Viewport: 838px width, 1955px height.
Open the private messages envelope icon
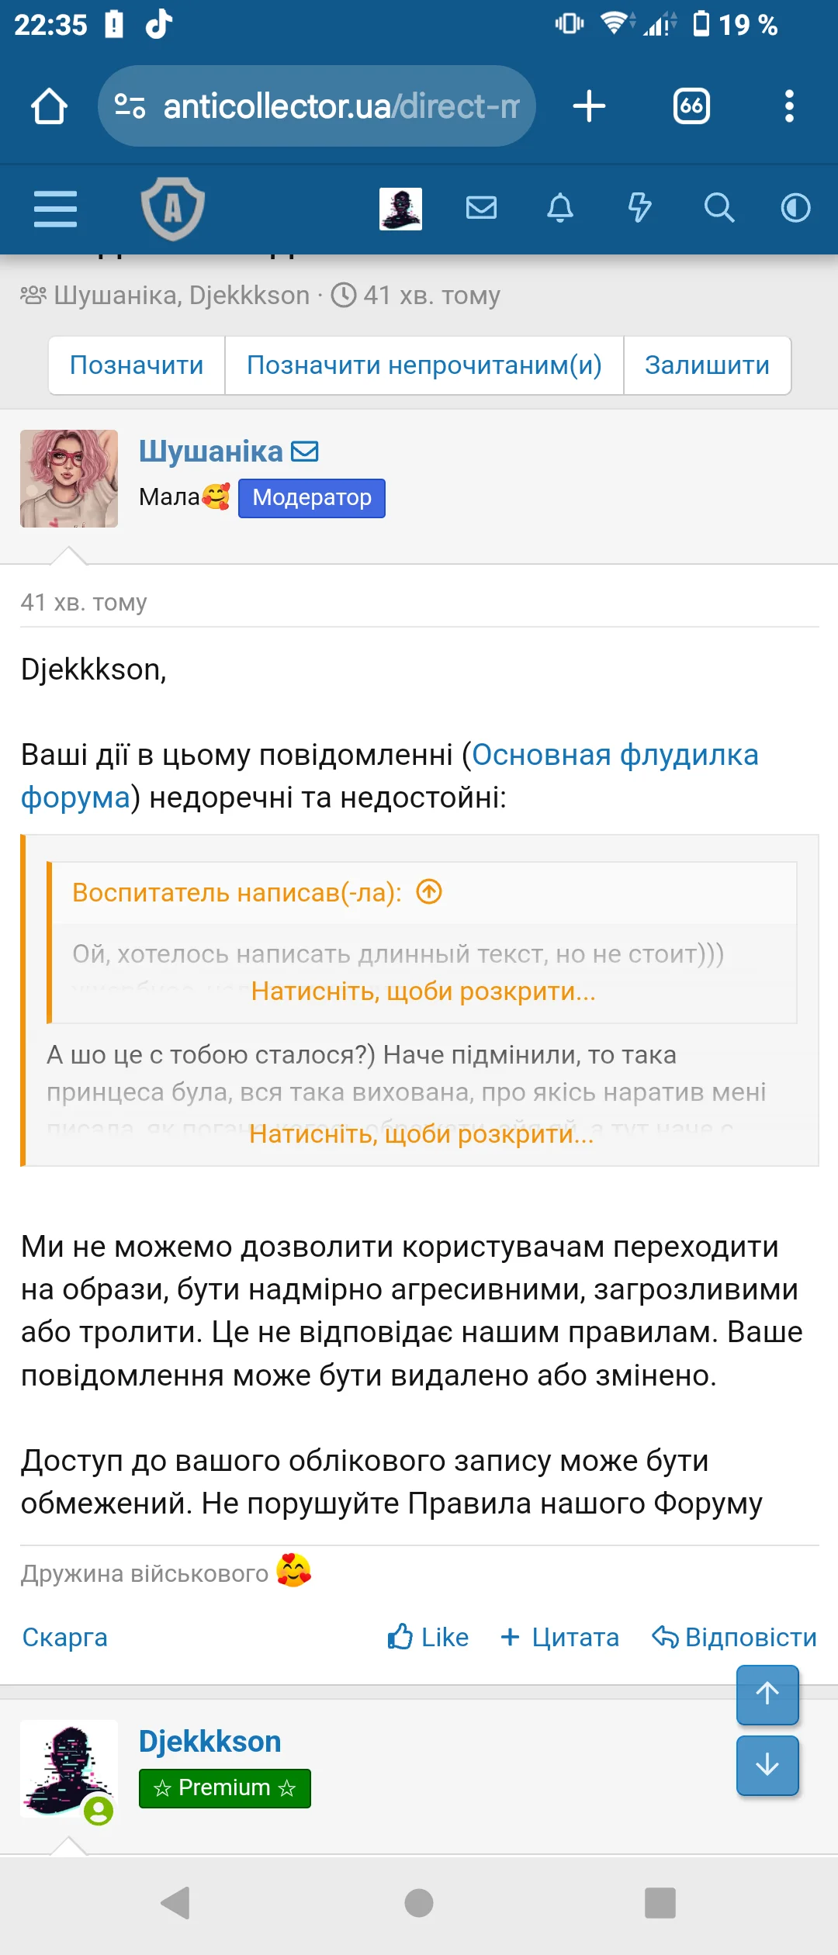481,208
